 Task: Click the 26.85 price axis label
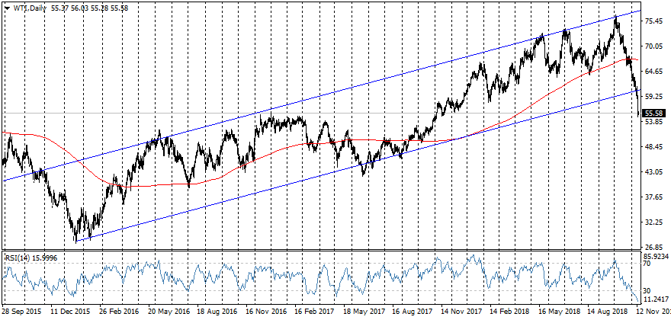click(x=654, y=248)
